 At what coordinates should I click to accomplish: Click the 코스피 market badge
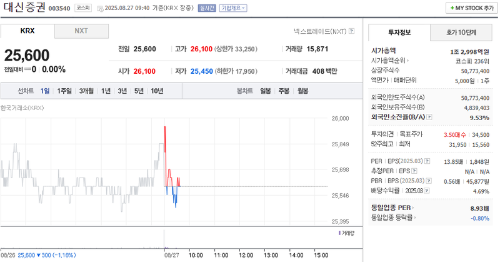pos(83,8)
